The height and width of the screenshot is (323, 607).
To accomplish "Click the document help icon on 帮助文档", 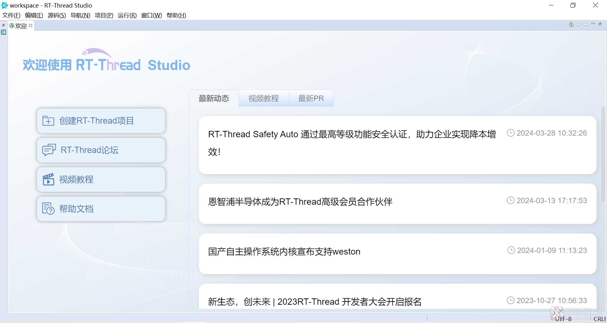I will click(48, 209).
